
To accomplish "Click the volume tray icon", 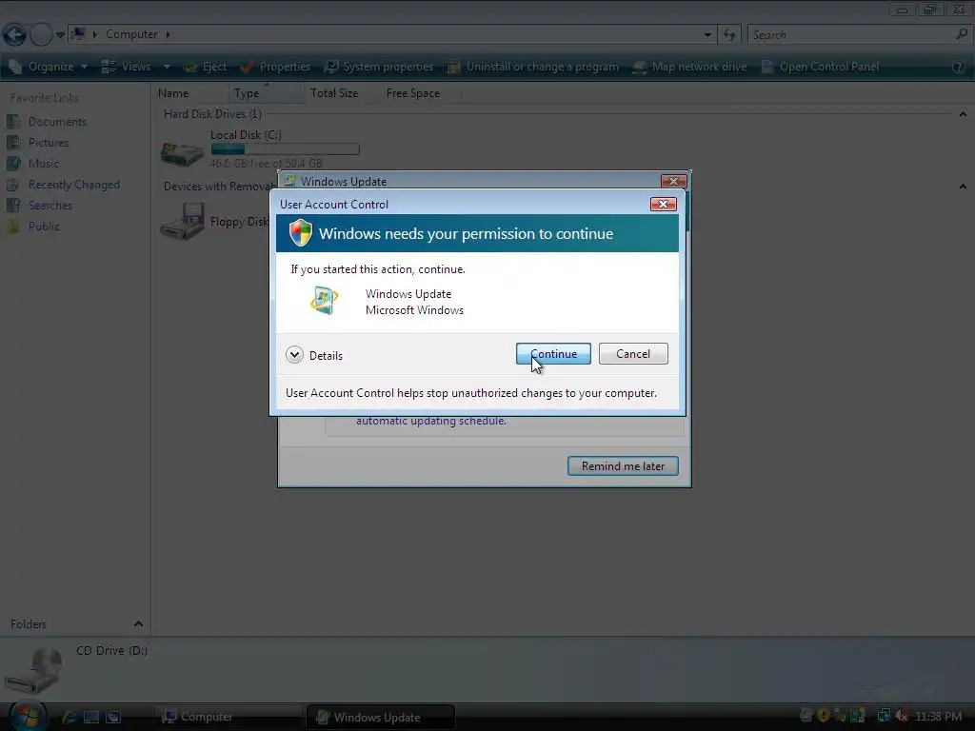I will tap(901, 716).
